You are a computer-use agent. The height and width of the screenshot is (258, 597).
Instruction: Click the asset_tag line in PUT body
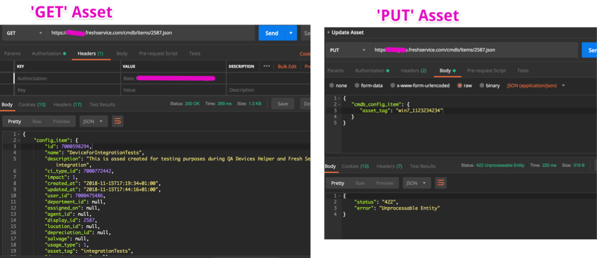click(401, 111)
